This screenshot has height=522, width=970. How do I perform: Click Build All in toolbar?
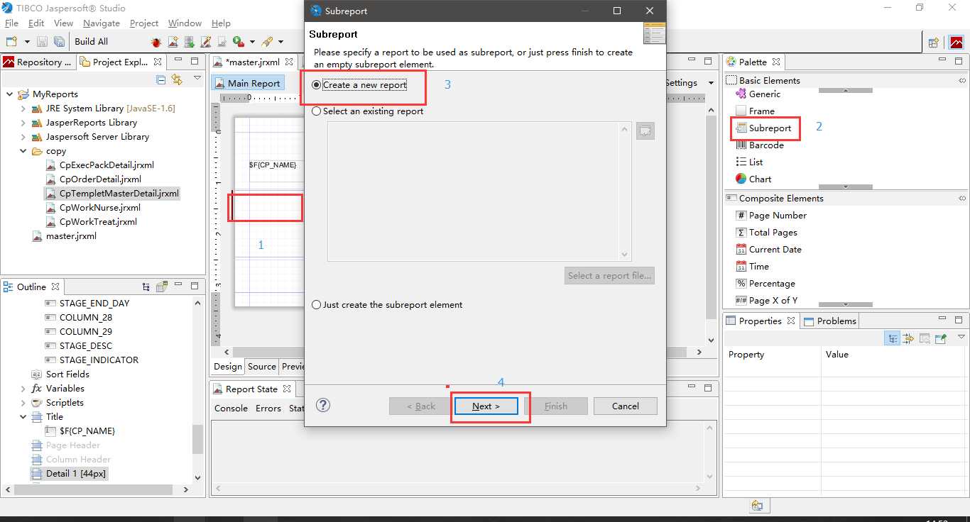[x=91, y=42]
